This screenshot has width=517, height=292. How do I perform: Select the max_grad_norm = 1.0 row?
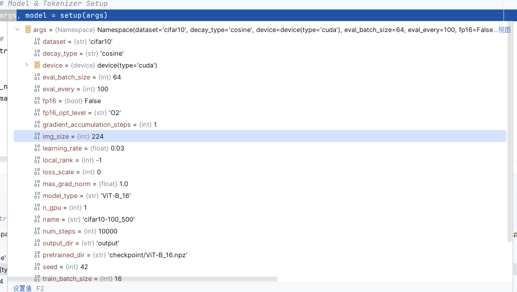pos(260,184)
